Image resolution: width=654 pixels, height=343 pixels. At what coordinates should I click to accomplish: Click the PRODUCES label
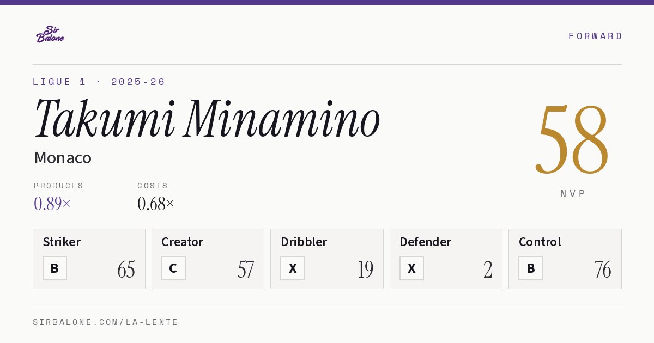pos(58,186)
